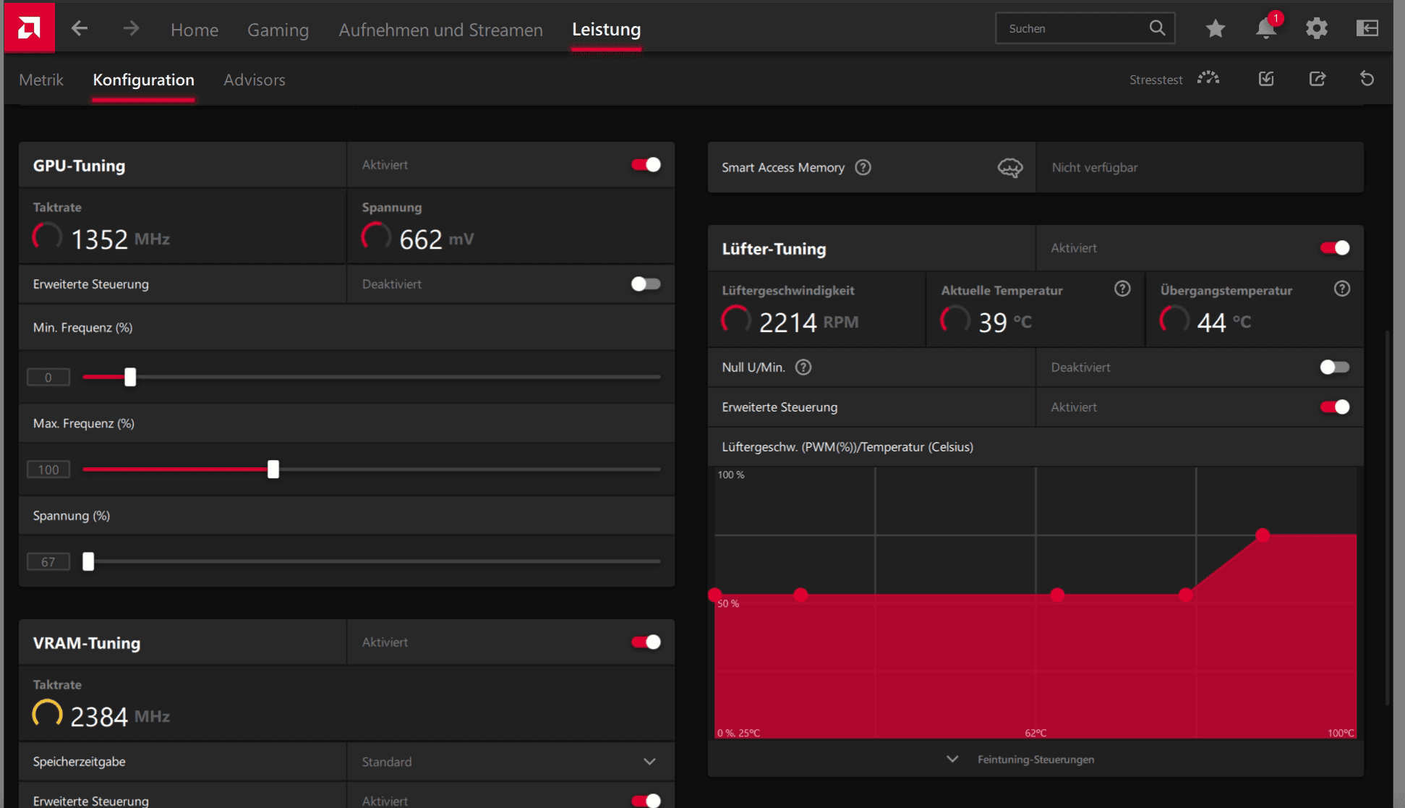Click the AMD logo icon
This screenshot has width=1405, height=808.
coord(29,28)
